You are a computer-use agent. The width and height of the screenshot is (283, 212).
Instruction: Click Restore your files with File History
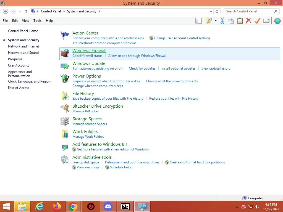(x=174, y=99)
